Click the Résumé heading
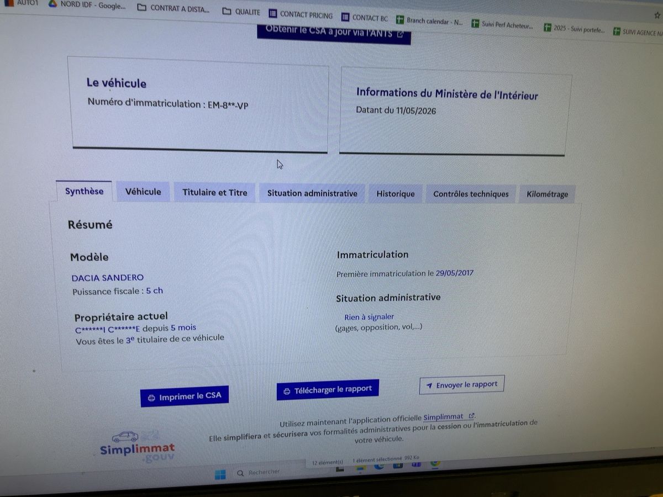The image size is (663, 497). pyautogui.click(x=90, y=225)
